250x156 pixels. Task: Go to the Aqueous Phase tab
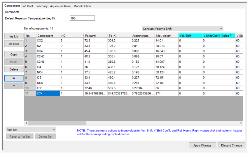pyautogui.click(x=60, y=6)
